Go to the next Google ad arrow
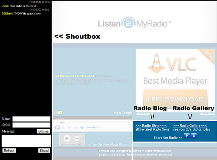This screenshot has width=217, height=160. click(60, 113)
